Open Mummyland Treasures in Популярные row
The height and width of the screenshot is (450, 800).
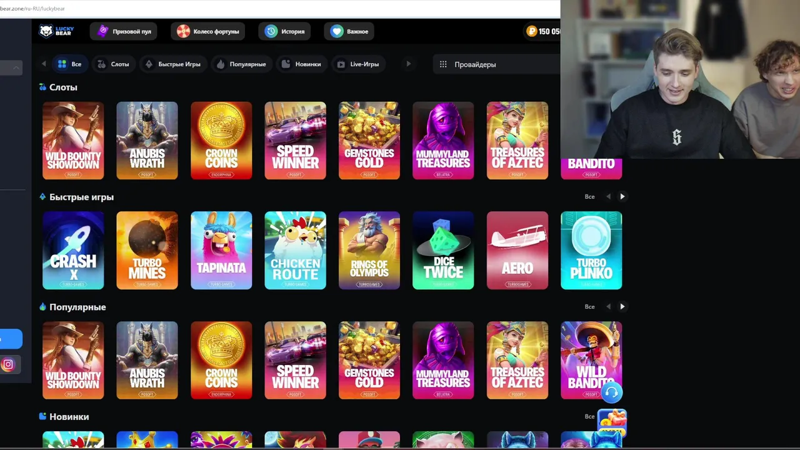[443, 361]
